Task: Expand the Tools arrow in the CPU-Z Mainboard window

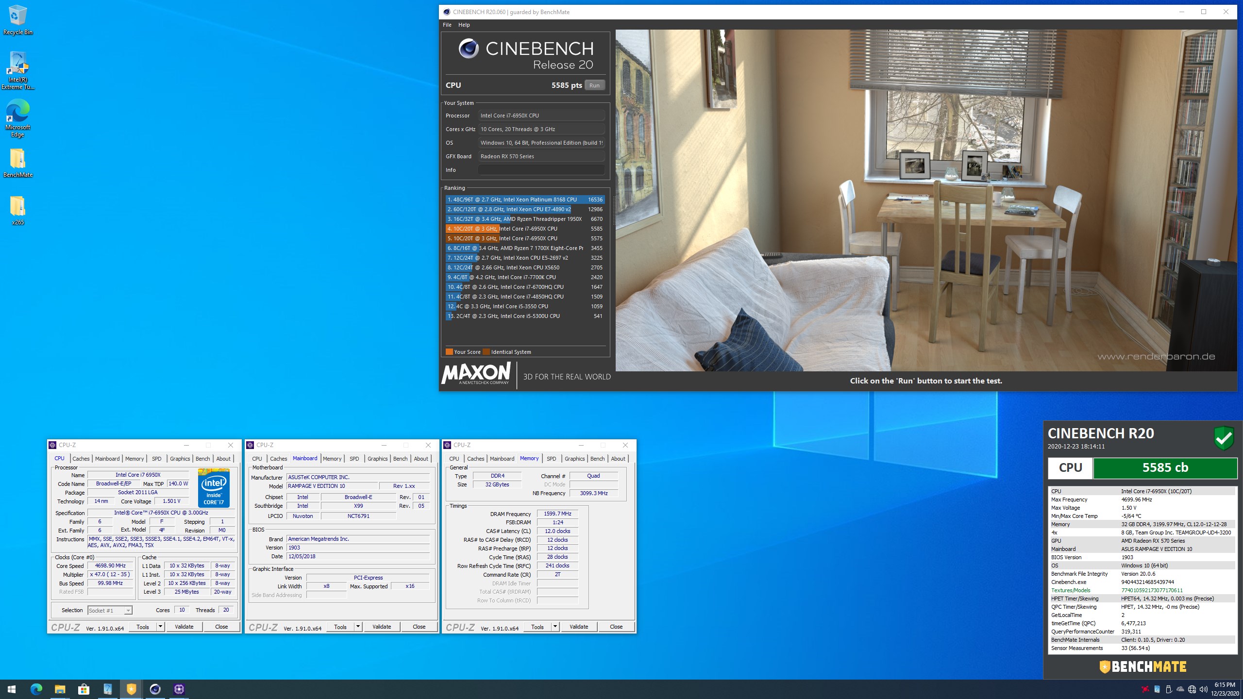Action: (x=358, y=627)
